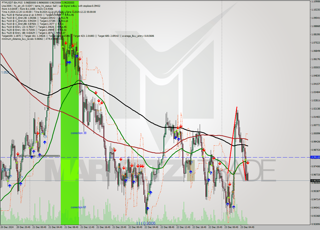The height and width of the screenshot is (230, 320).
Task: Click the '22 Dec 16:45' time label
Action: tap(199, 227)
